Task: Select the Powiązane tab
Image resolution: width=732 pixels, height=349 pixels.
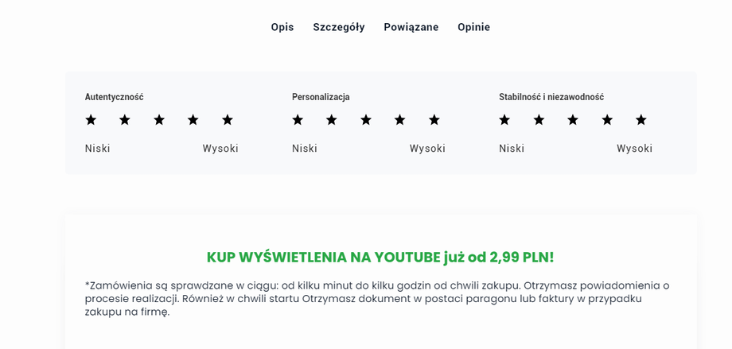Action: [411, 27]
